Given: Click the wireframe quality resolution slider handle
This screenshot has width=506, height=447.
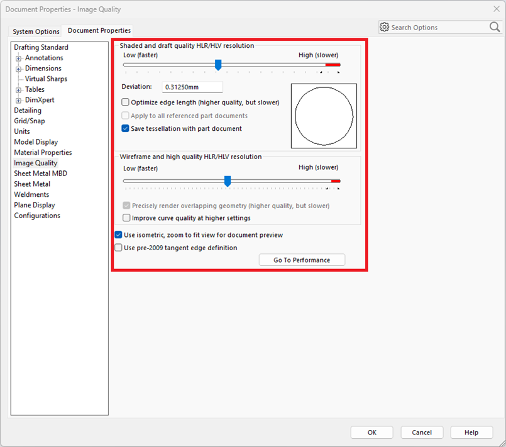Looking at the screenshot, I should tap(228, 181).
